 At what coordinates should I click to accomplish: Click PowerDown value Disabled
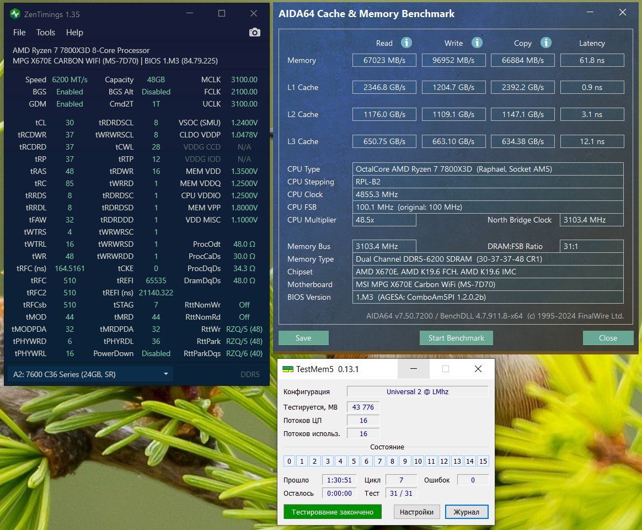point(156,353)
